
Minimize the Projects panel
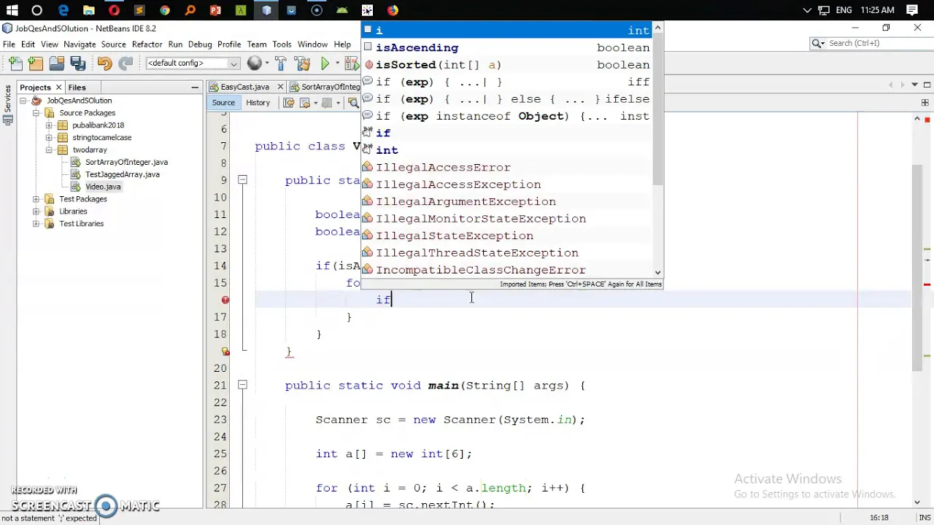[195, 87]
